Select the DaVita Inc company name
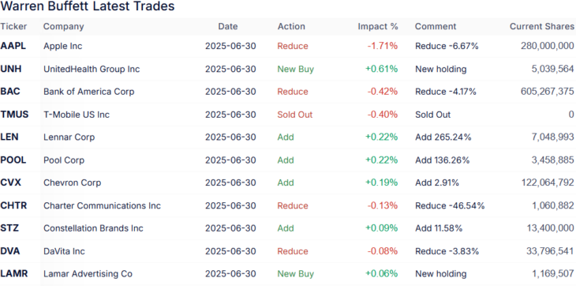576x286 pixels. pyautogui.click(x=64, y=251)
